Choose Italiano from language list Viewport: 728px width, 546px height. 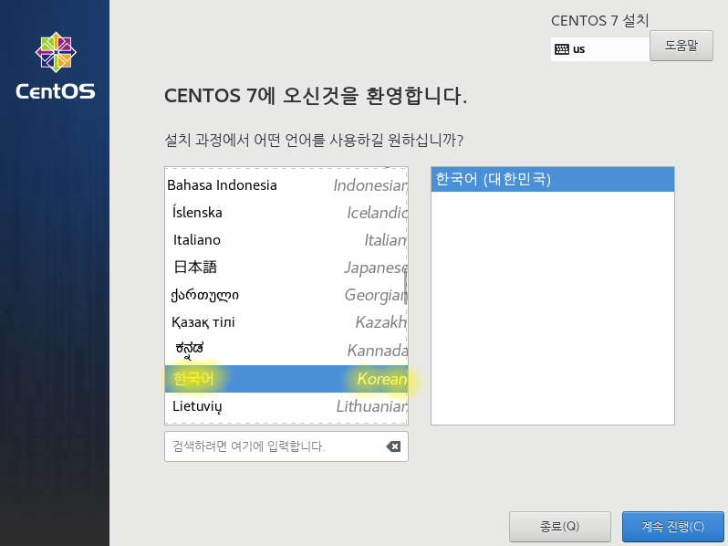click(286, 240)
